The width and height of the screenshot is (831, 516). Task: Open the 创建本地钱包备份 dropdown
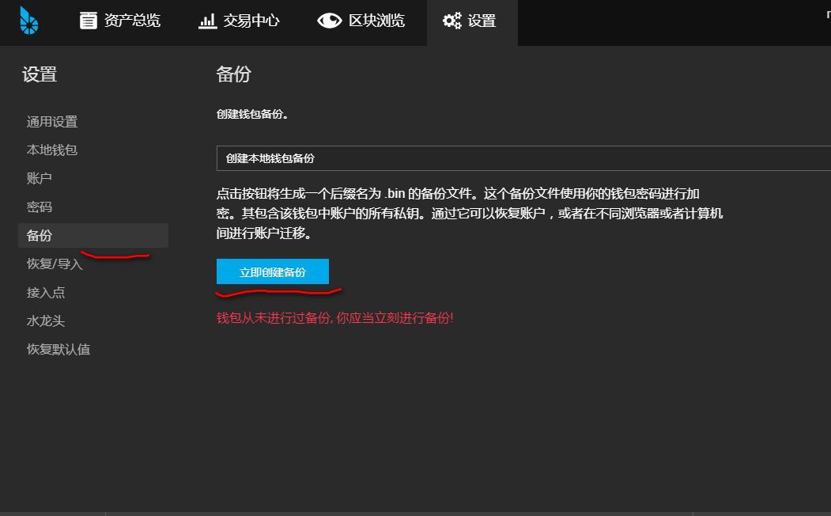coord(474,157)
